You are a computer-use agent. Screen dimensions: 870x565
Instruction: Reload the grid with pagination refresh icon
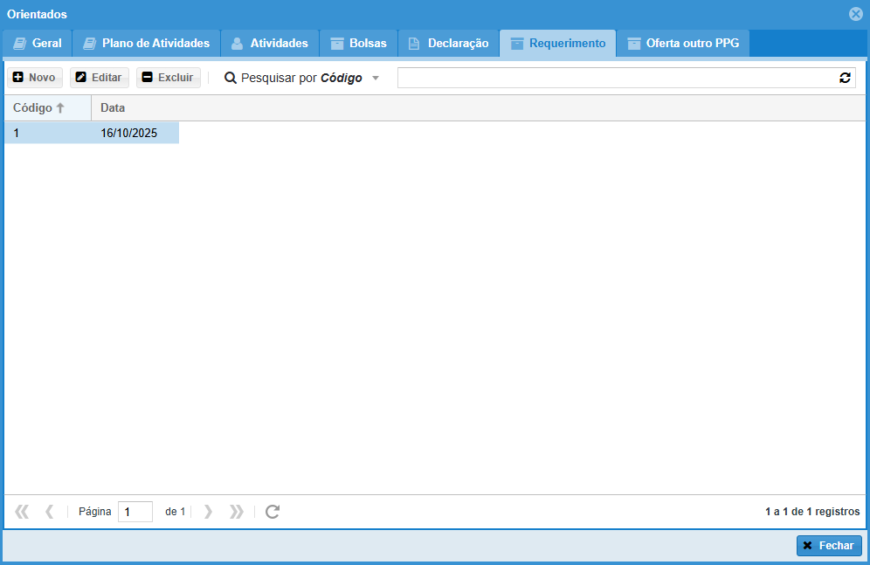click(273, 512)
